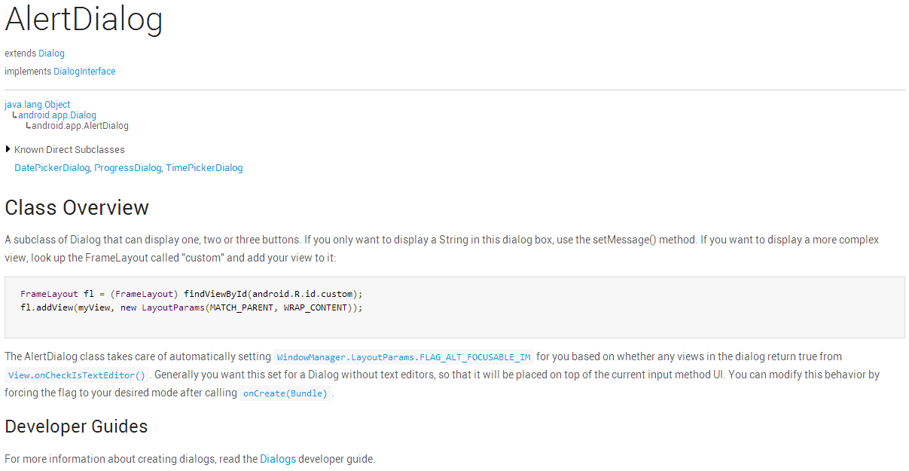Open the DatePickerDialog subclass
Viewport: 909px width, 471px height.
point(52,168)
